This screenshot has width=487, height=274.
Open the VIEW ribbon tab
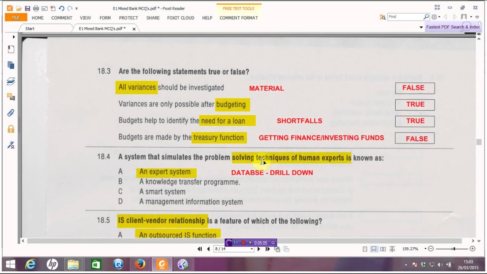pyautogui.click(x=85, y=18)
